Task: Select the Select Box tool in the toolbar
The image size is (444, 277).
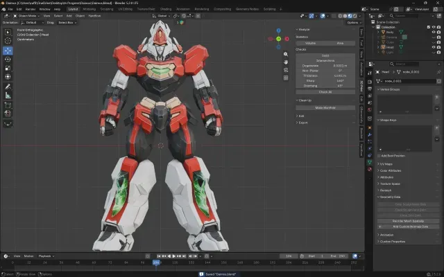Action: click(8, 33)
